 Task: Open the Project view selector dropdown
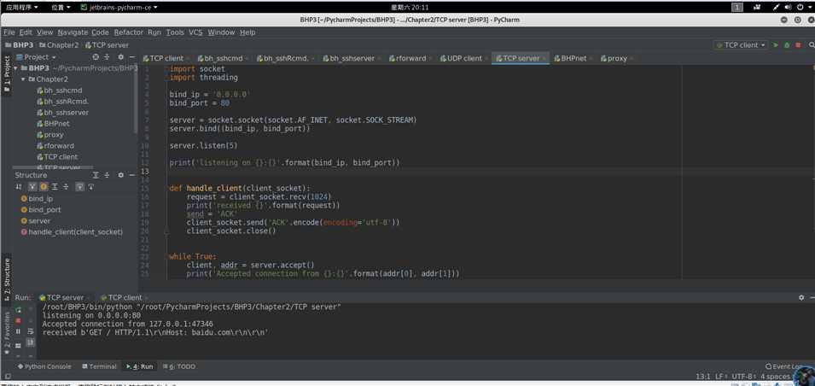coord(37,57)
